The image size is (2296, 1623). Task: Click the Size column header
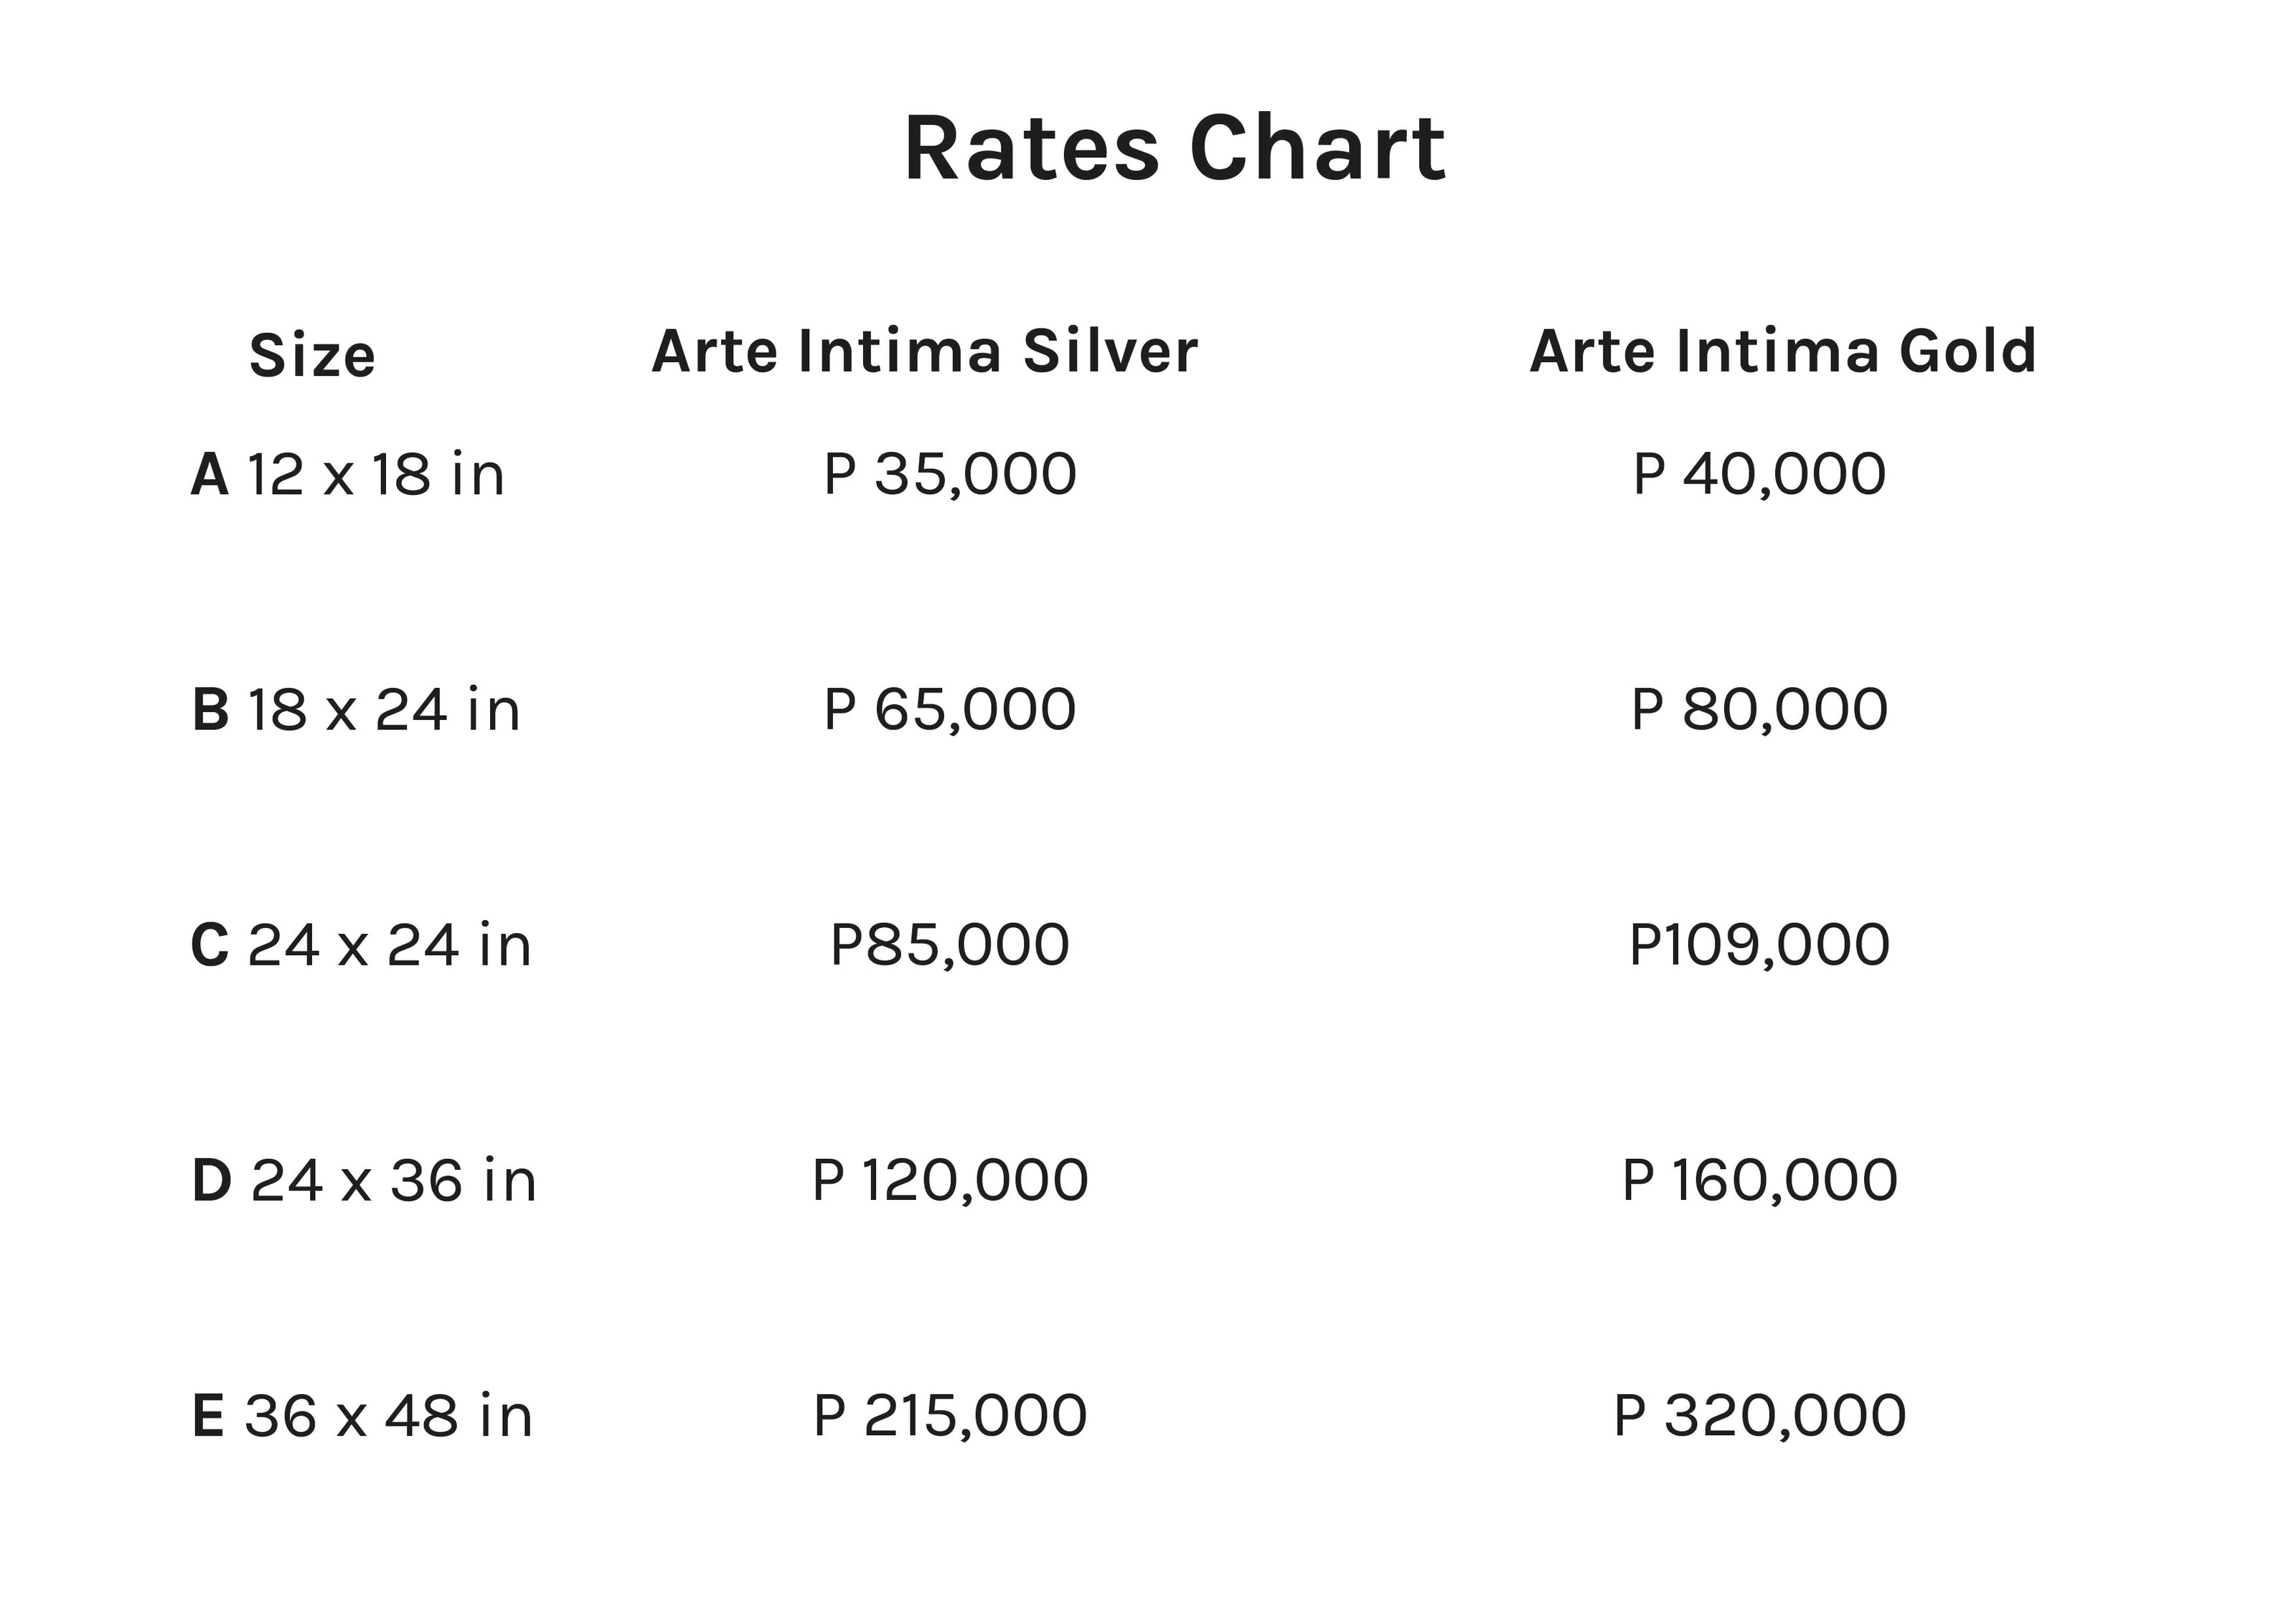[312, 355]
